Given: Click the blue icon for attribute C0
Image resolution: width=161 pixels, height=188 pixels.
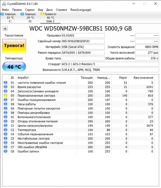Looking at the screenshot, I should point(6,121).
